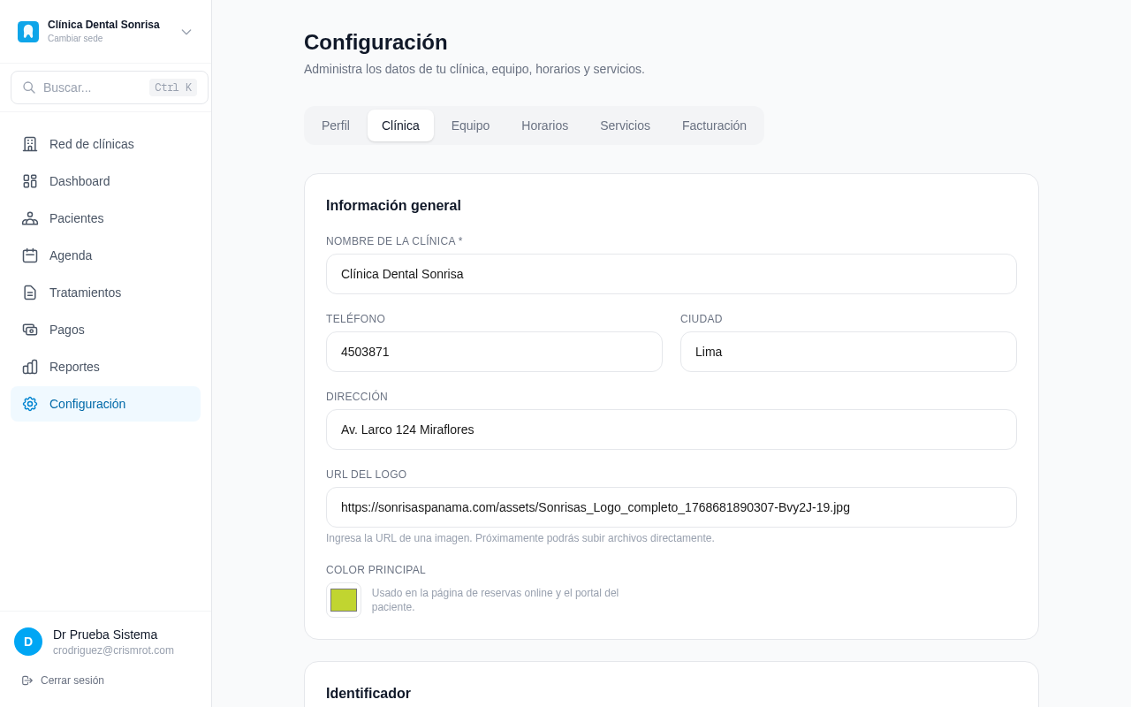
Task: Open the Pagos section
Action: [x=105, y=330]
